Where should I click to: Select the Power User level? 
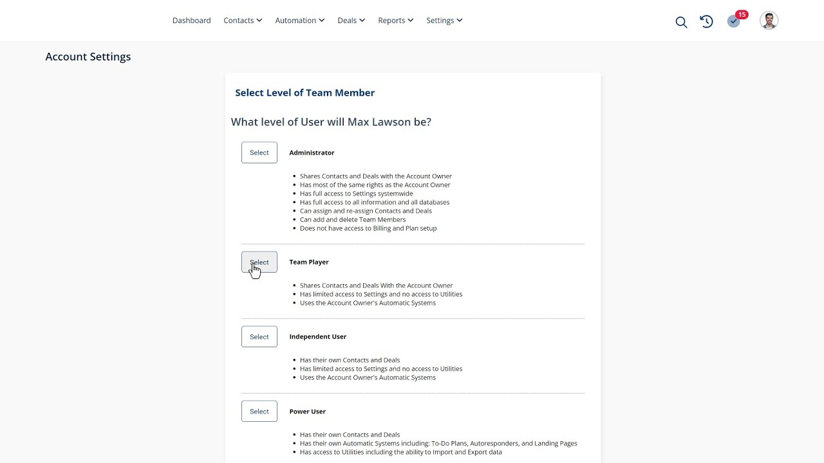259,411
